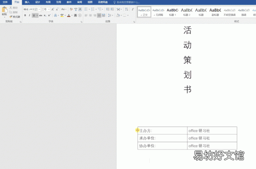The image size is (256, 169).
Task: Apply red font color button
Action: click(x=69, y=15)
